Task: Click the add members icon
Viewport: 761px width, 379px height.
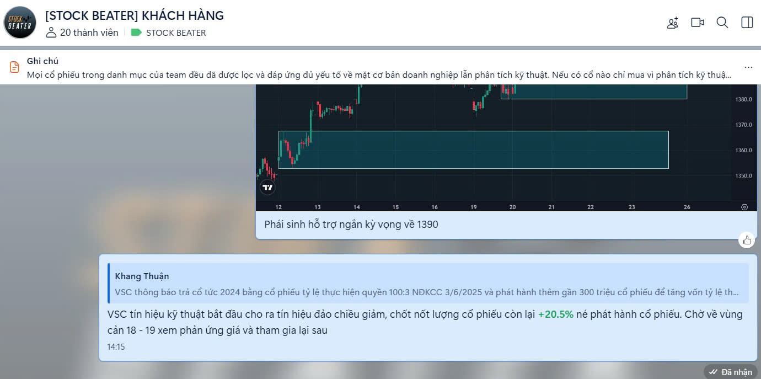Action: (672, 23)
